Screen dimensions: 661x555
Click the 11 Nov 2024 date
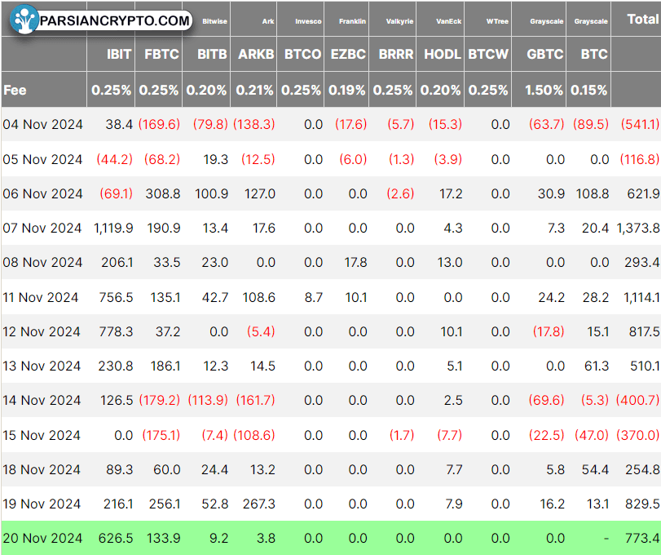pyautogui.click(x=41, y=297)
